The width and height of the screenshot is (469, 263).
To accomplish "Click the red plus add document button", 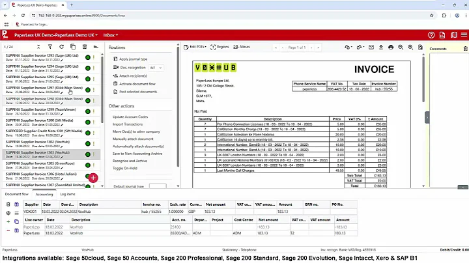I will (93, 178).
